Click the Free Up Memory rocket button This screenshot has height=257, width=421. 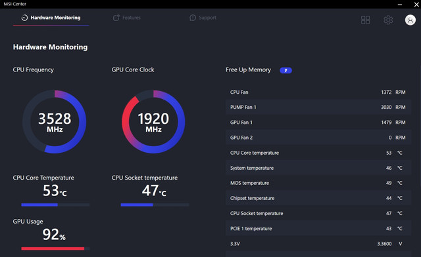point(285,70)
